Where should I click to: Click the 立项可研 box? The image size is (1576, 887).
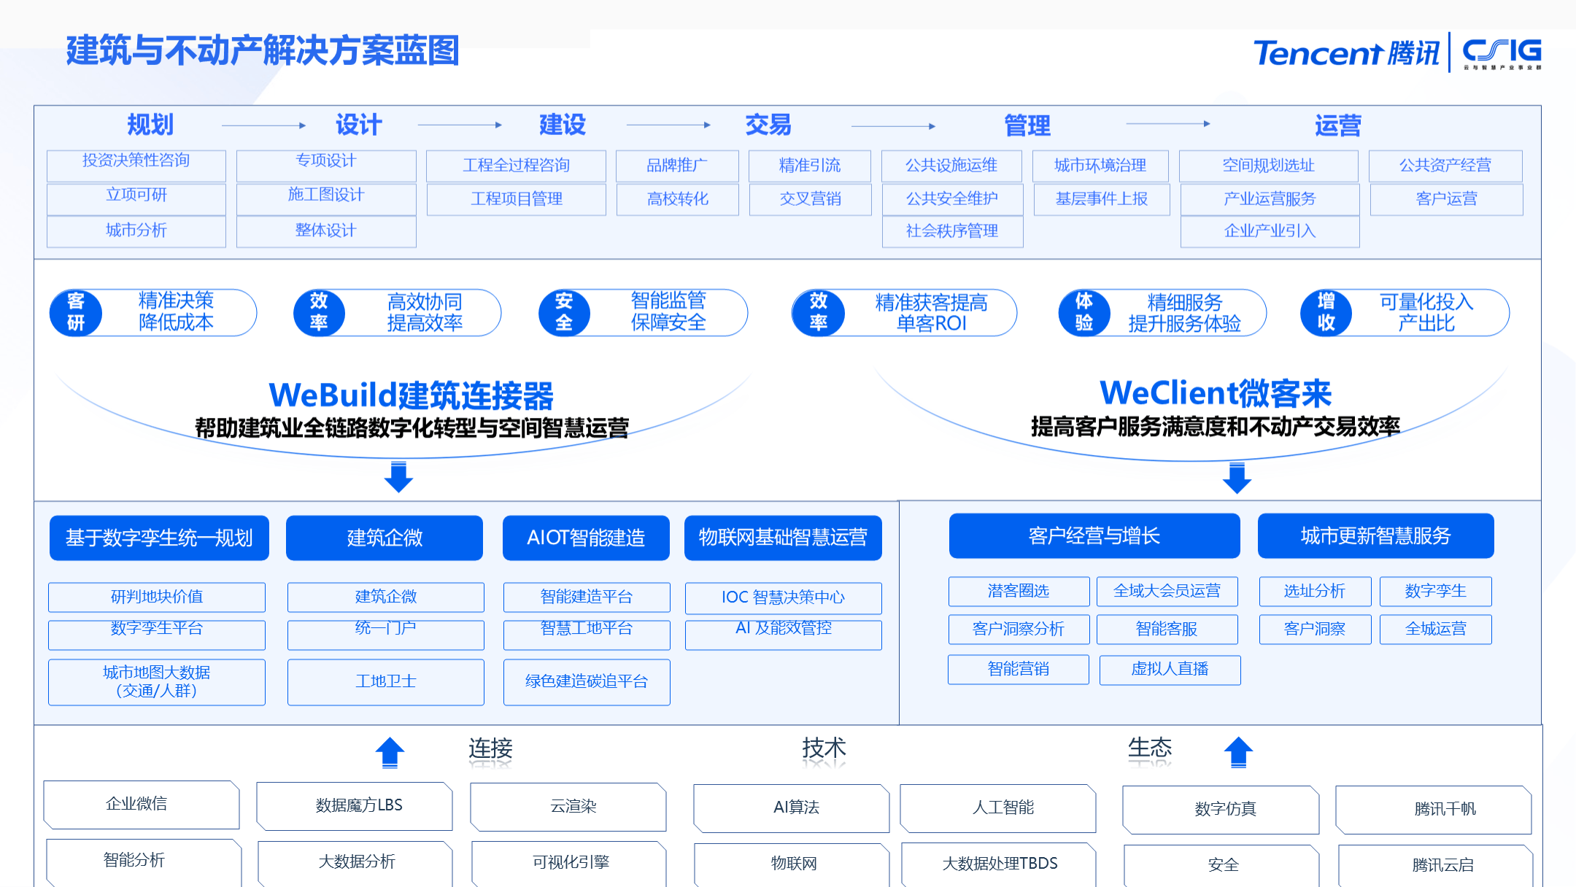tap(136, 199)
